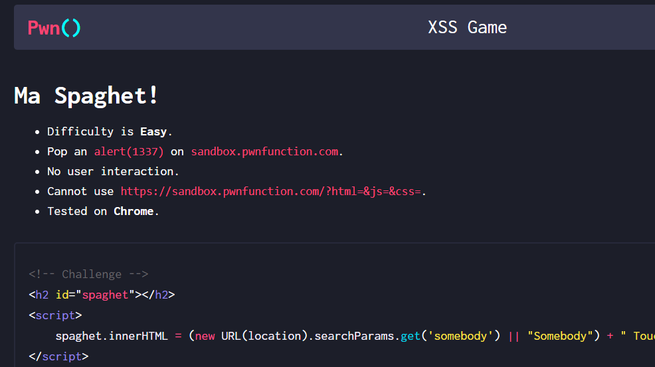
Task: Open the sandbox.pwnfunction.com link
Action: coord(264,151)
